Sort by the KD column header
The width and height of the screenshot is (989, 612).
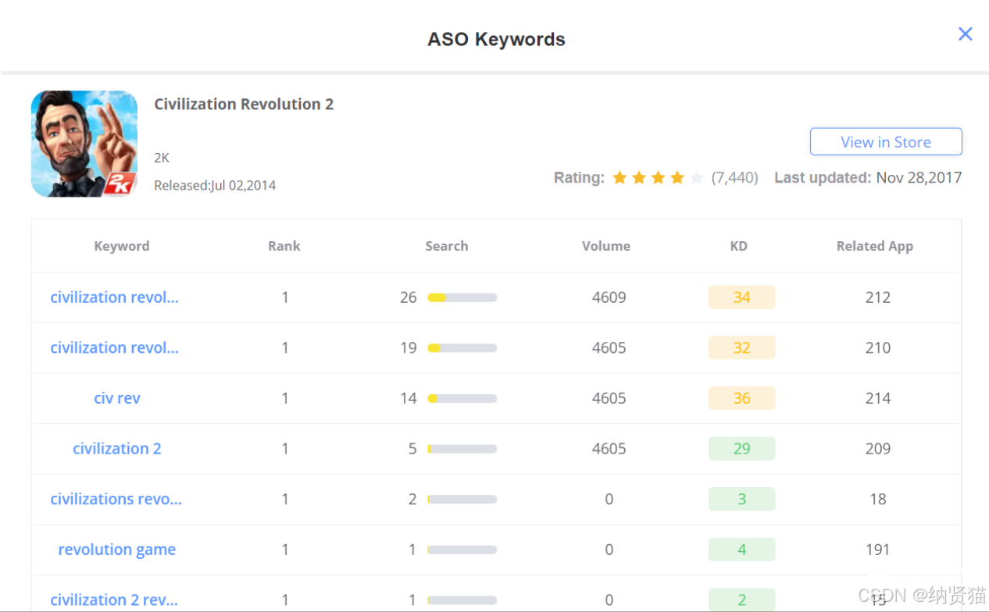[x=739, y=246]
